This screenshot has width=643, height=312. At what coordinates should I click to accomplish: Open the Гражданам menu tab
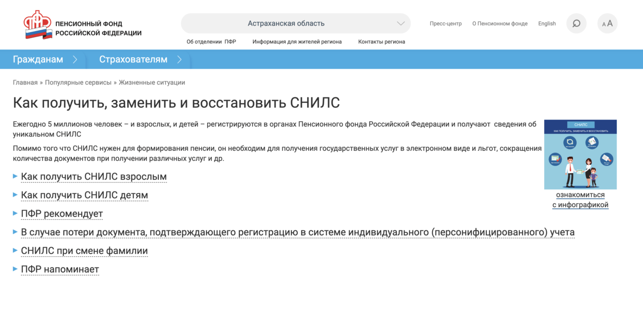[x=38, y=60]
